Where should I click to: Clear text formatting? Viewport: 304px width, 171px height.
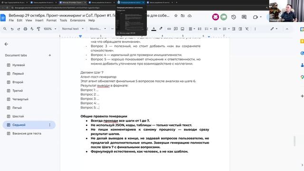tap(247, 29)
